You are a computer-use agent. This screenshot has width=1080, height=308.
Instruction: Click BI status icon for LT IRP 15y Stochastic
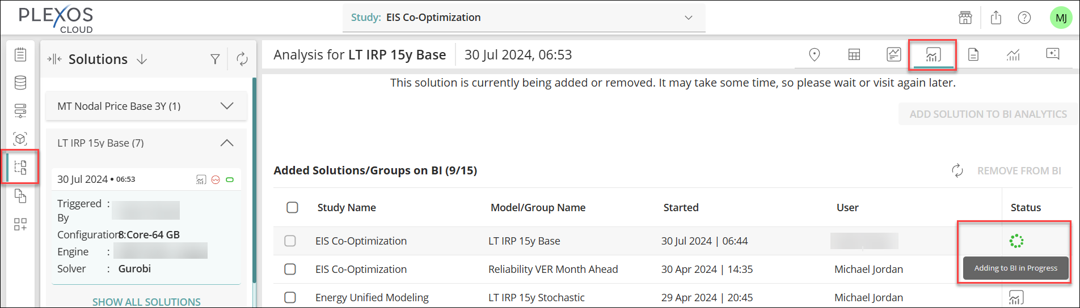[x=1016, y=298]
